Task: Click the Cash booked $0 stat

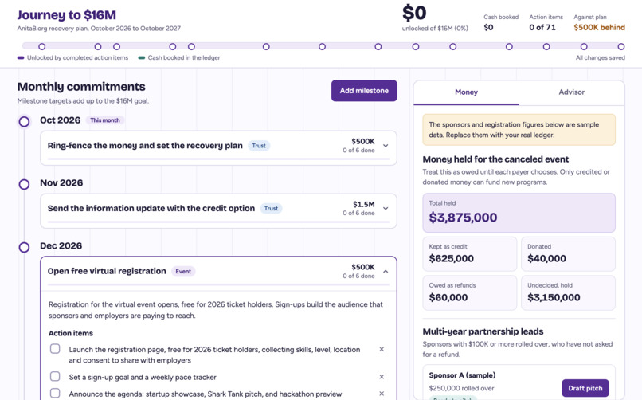Action: pyautogui.click(x=501, y=23)
